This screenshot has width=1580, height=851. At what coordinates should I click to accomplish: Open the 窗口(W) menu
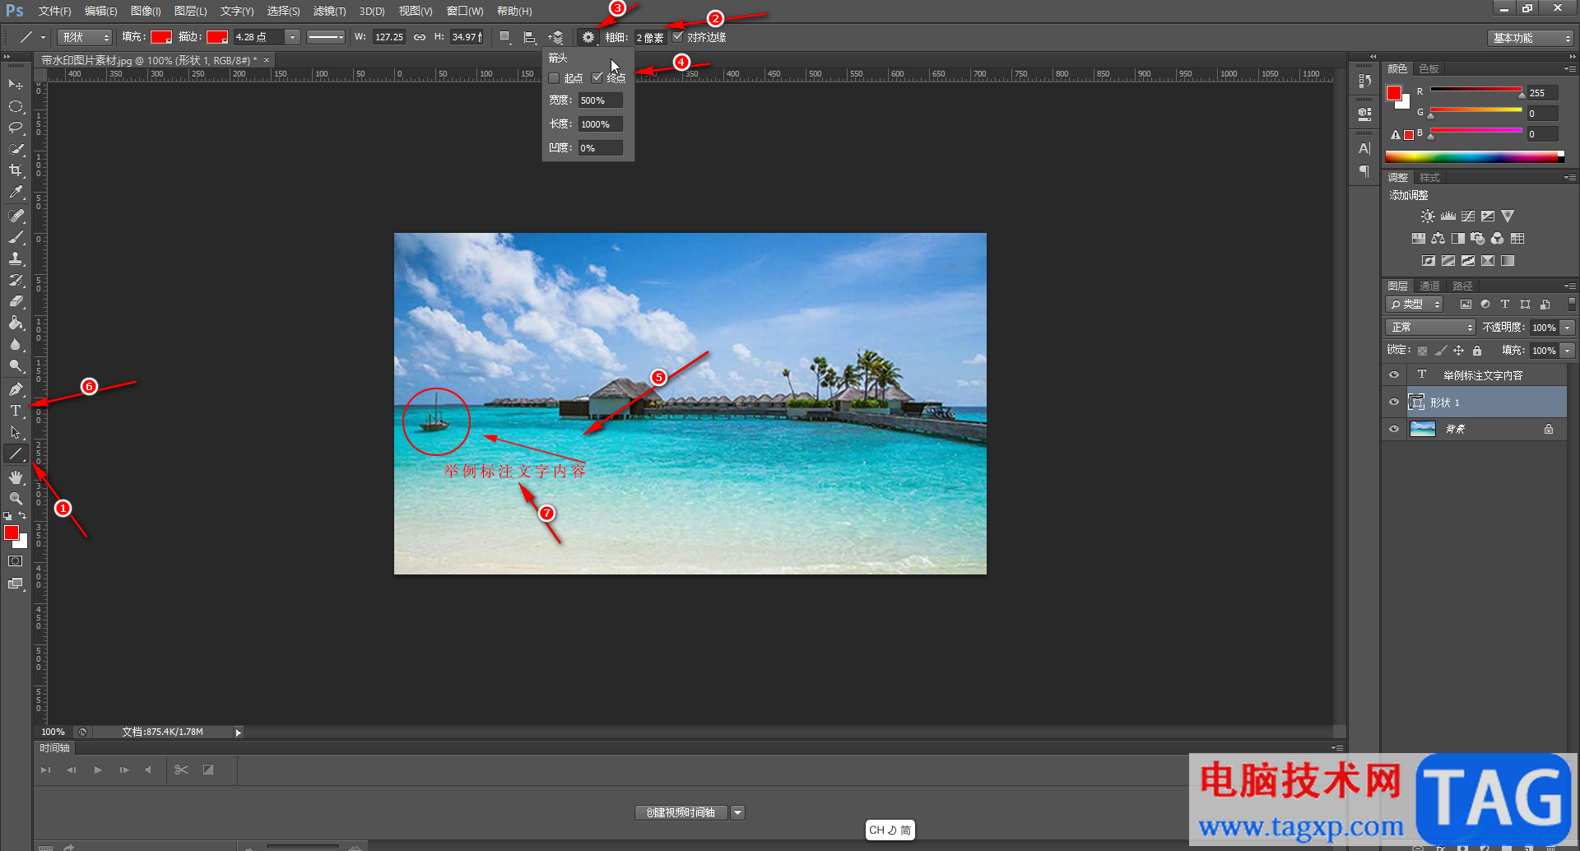coord(465,11)
